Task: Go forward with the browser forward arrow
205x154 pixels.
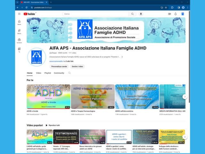Action: tap(22, 8)
